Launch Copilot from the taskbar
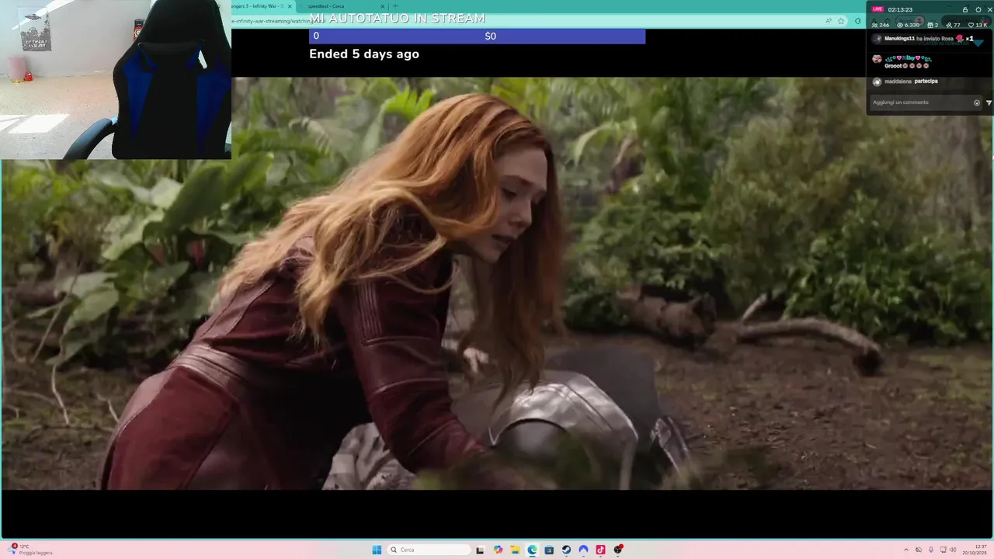This screenshot has height=559, width=994. point(498,550)
